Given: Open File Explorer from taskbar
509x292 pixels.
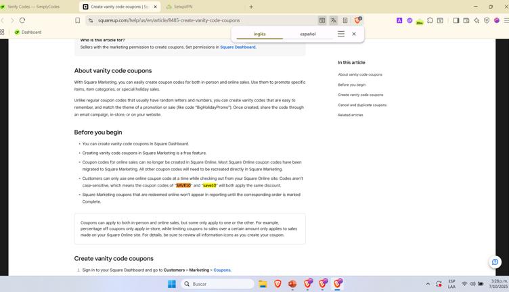Looking at the screenshot, I should pyautogui.click(x=263, y=284).
